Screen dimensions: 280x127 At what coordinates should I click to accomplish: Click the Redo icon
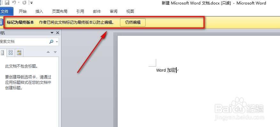coord(24,3)
